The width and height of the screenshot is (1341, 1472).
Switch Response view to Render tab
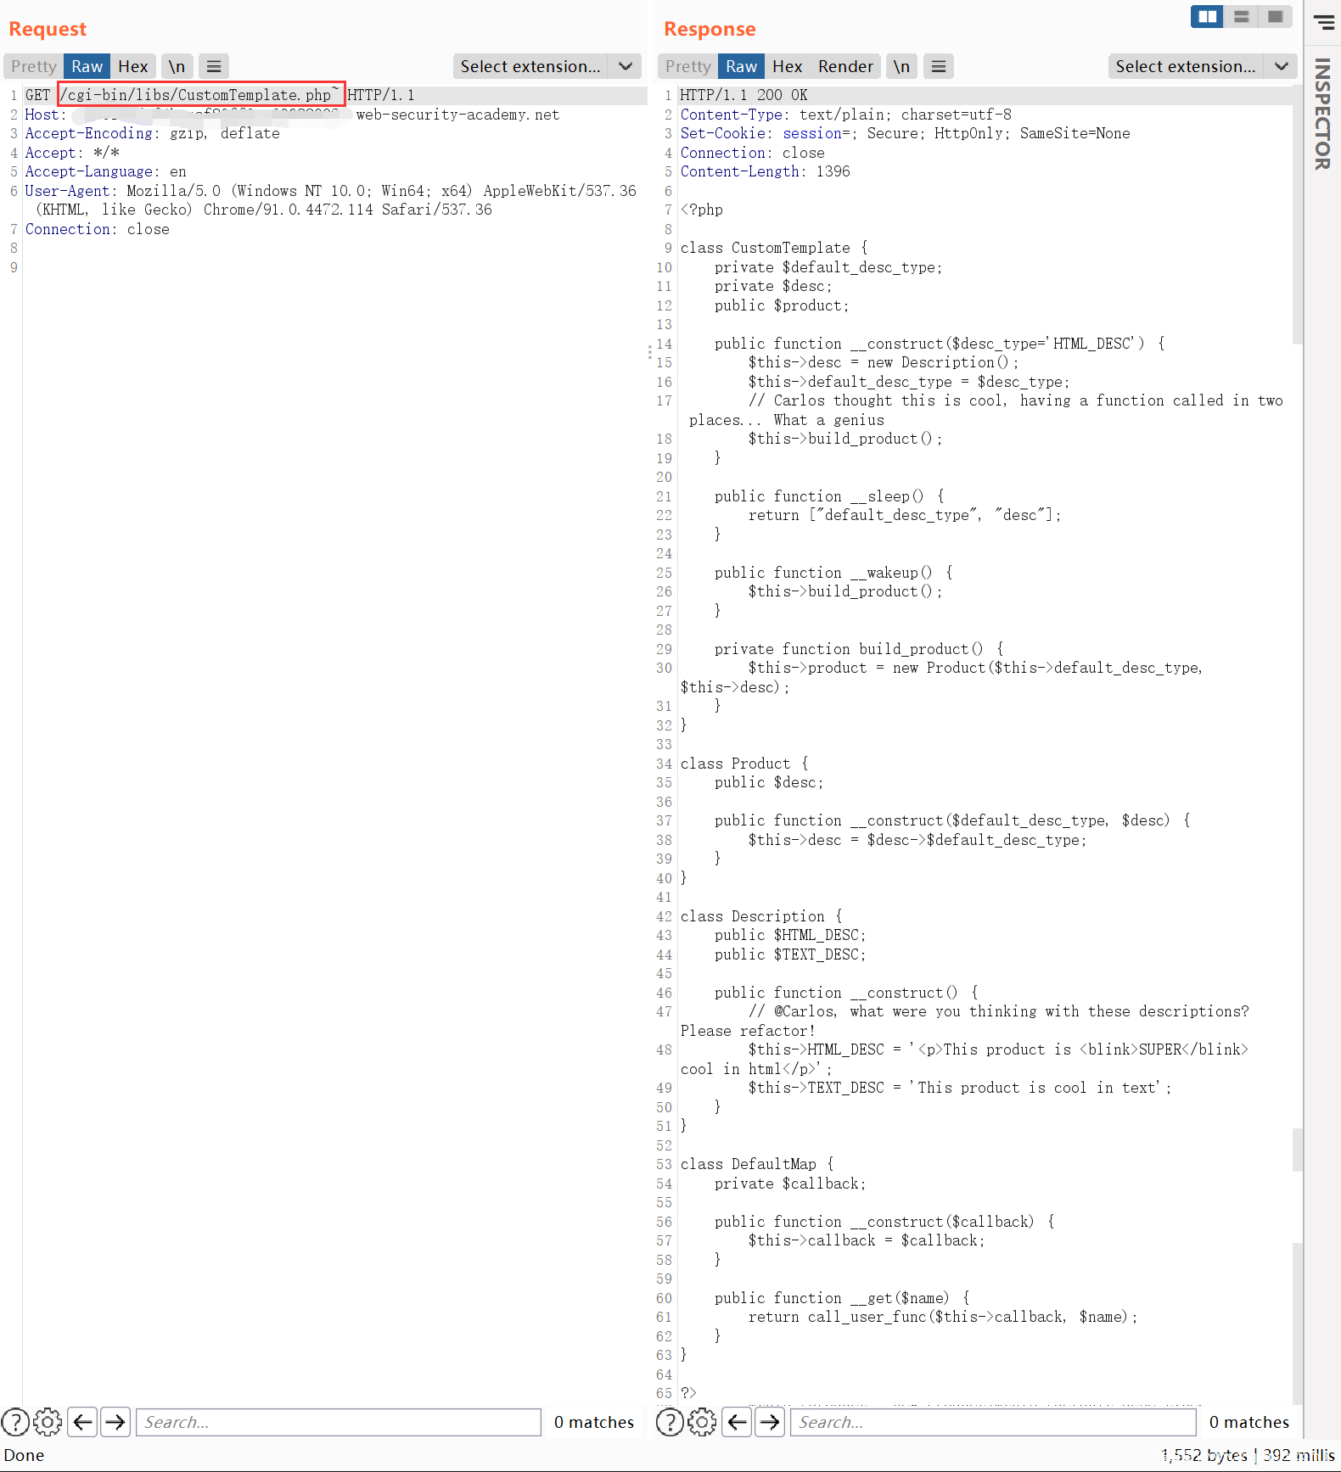[844, 66]
